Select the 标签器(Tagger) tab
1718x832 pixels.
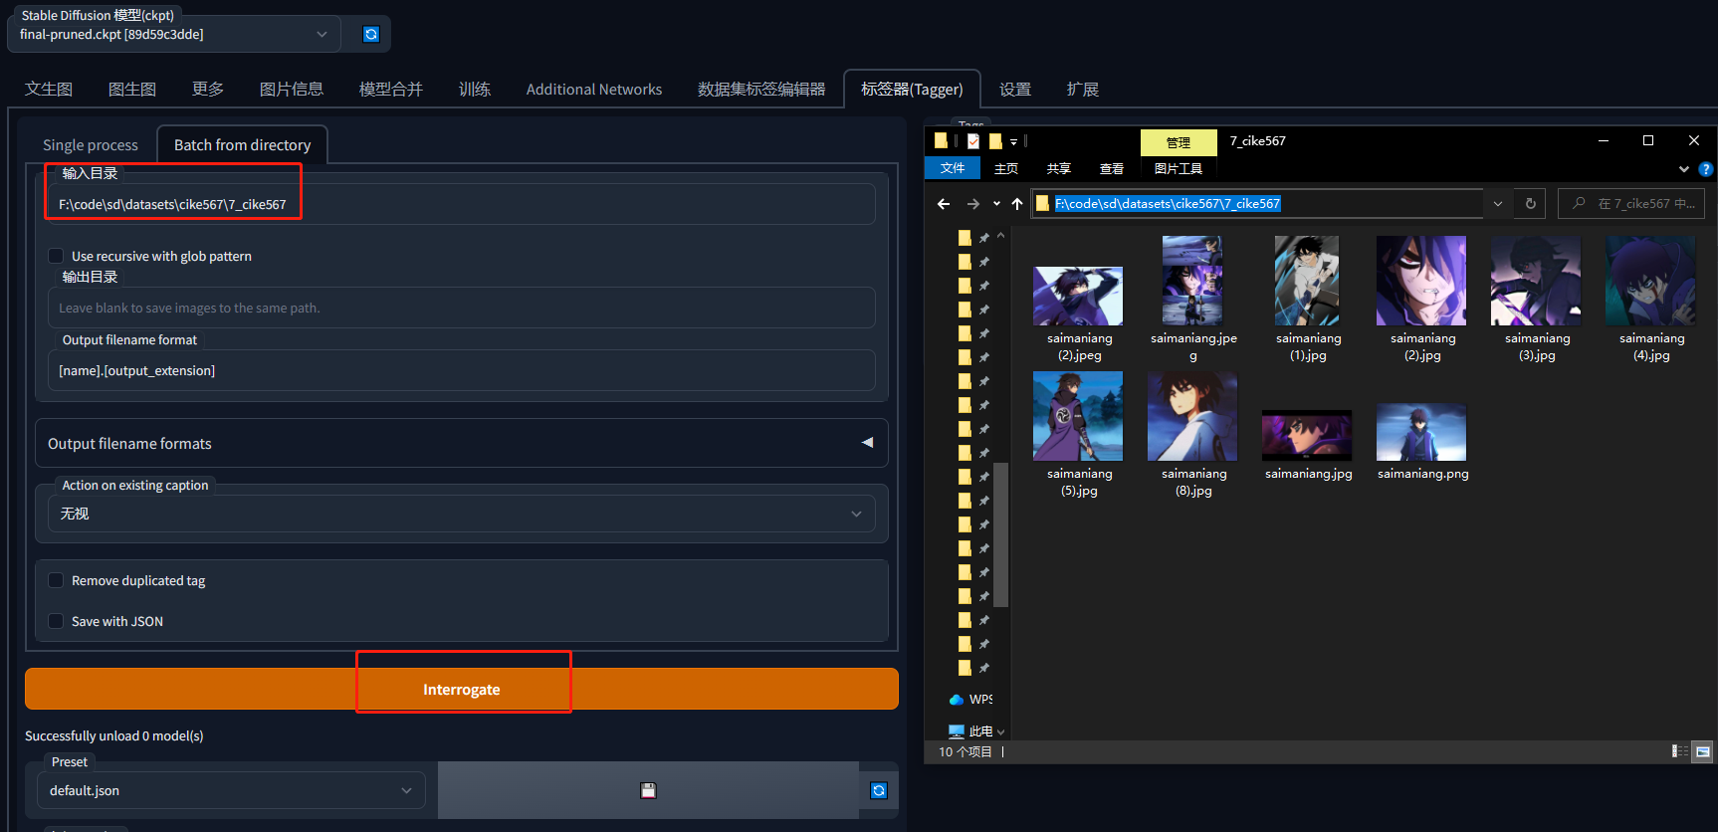[912, 90]
